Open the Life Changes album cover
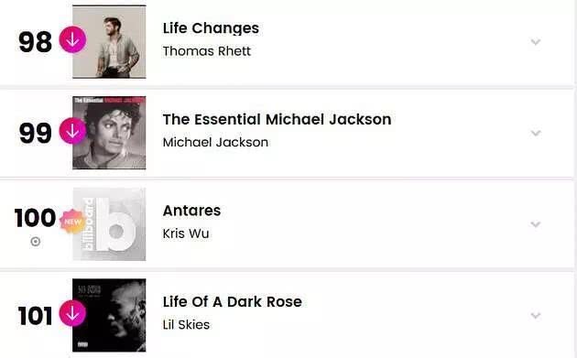This screenshot has width=577, height=358. click(109, 41)
